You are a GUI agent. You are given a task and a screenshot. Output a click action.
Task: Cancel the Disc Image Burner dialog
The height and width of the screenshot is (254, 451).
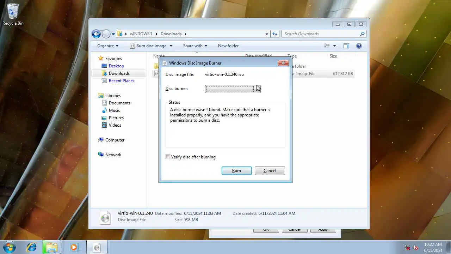270,171
